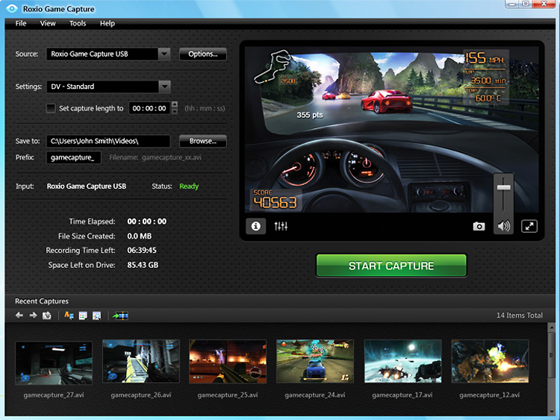The height and width of the screenshot is (420, 560).
Task: Expand the Settings DV - Standard dropdown
Action: click(164, 87)
